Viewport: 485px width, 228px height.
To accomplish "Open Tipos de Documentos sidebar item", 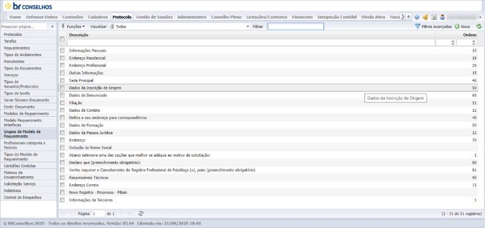I will point(29,68).
